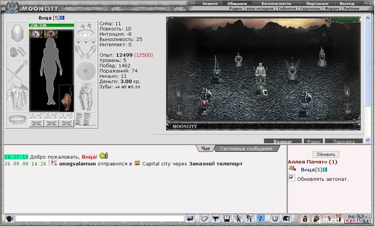
Task: Click Capital city text in chat message
Action: point(156,164)
